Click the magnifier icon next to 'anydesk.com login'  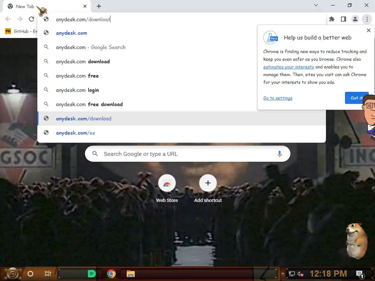pos(46,90)
